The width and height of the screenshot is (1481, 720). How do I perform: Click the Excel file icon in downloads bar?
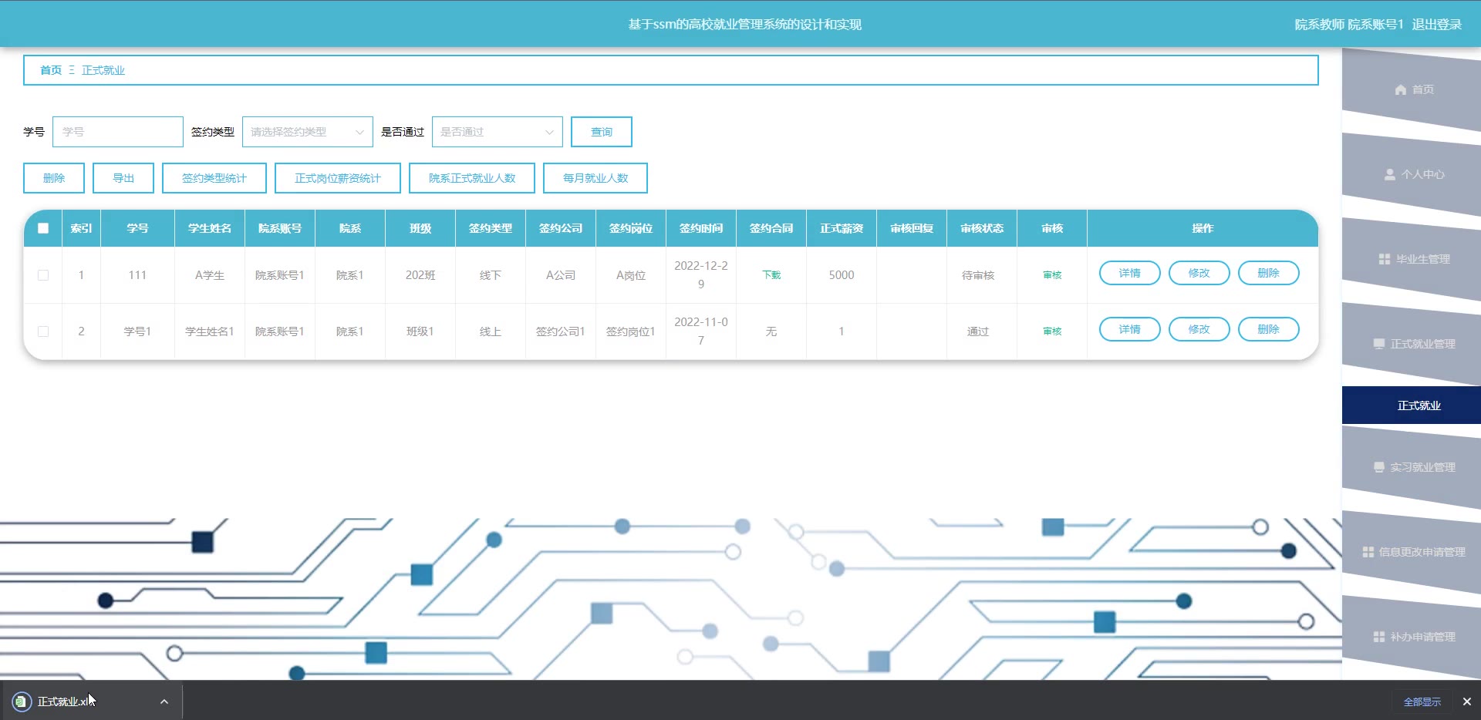click(22, 701)
